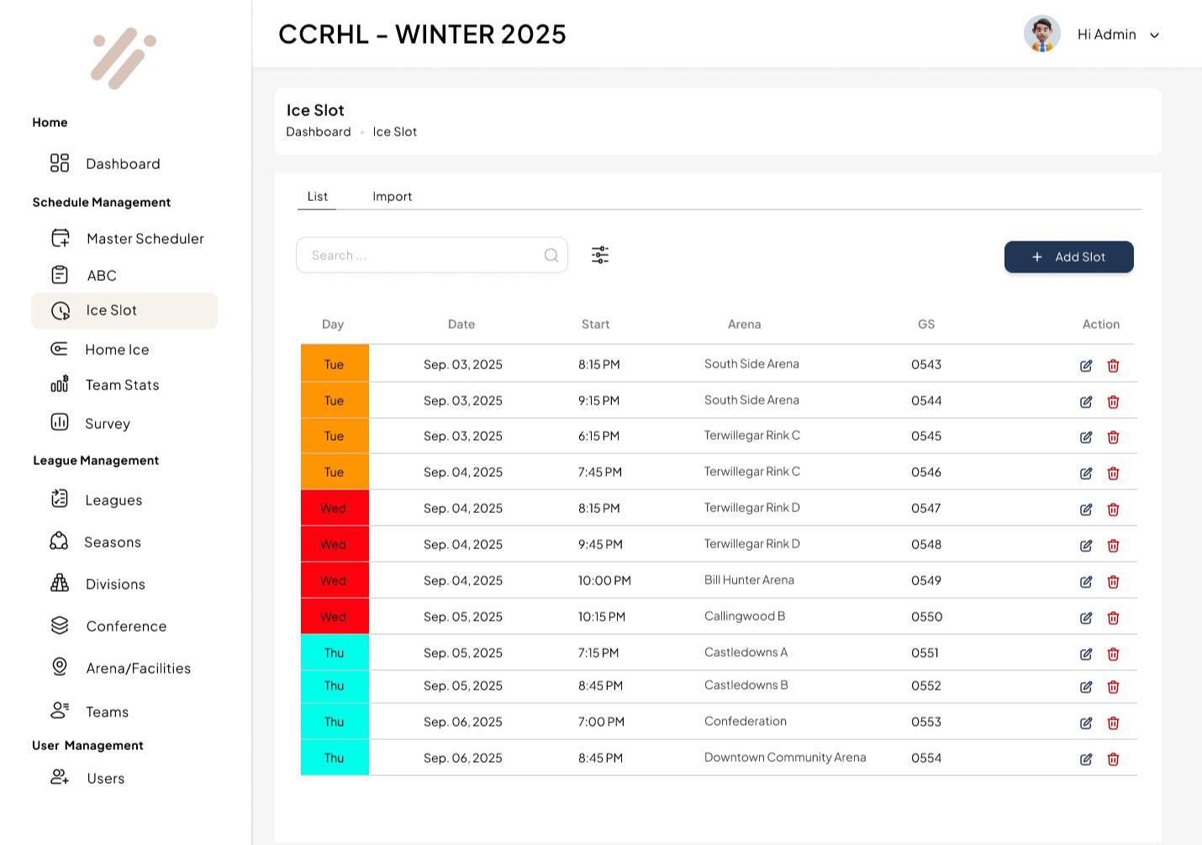Delete the Downtown Community Arena slot
This screenshot has height=845, width=1202.
(1113, 759)
